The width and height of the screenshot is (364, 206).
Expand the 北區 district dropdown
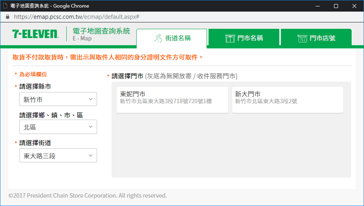click(x=58, y=127)
